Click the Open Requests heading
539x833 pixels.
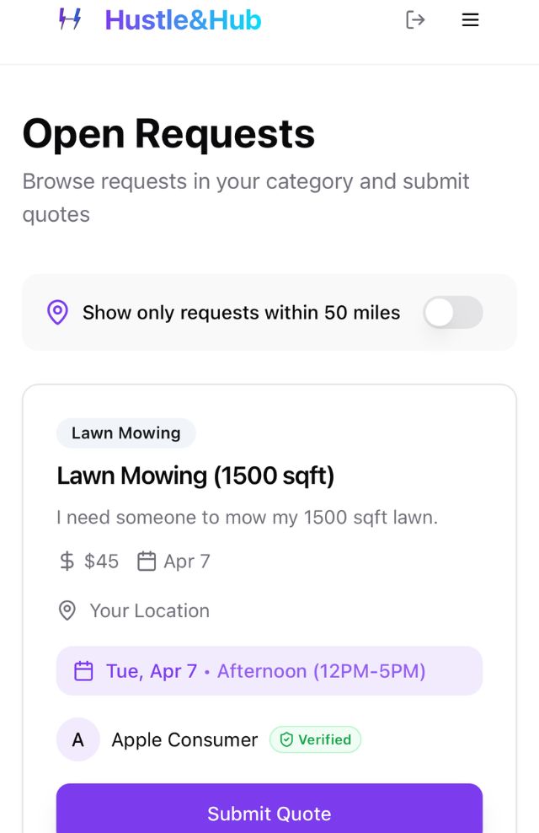click(x=168, y=134)
